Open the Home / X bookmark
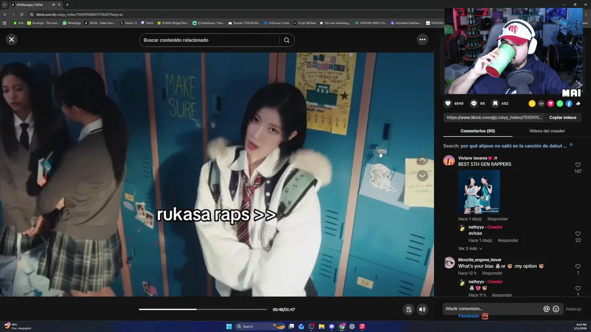 point(128,23)
